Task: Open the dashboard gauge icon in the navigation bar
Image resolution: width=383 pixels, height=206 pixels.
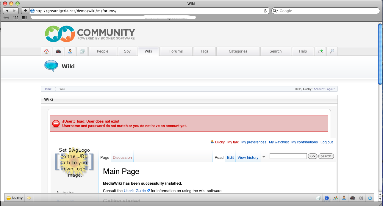Action: point(58,51)
